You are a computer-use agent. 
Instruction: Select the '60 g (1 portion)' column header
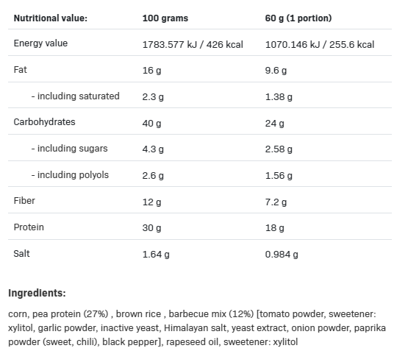[x=298, y=18]
